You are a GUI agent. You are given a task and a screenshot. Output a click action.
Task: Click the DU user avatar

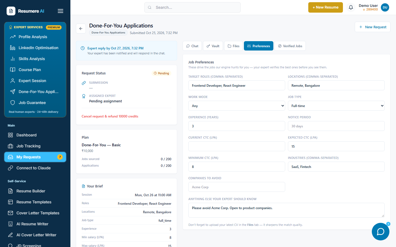click(385, 7)
